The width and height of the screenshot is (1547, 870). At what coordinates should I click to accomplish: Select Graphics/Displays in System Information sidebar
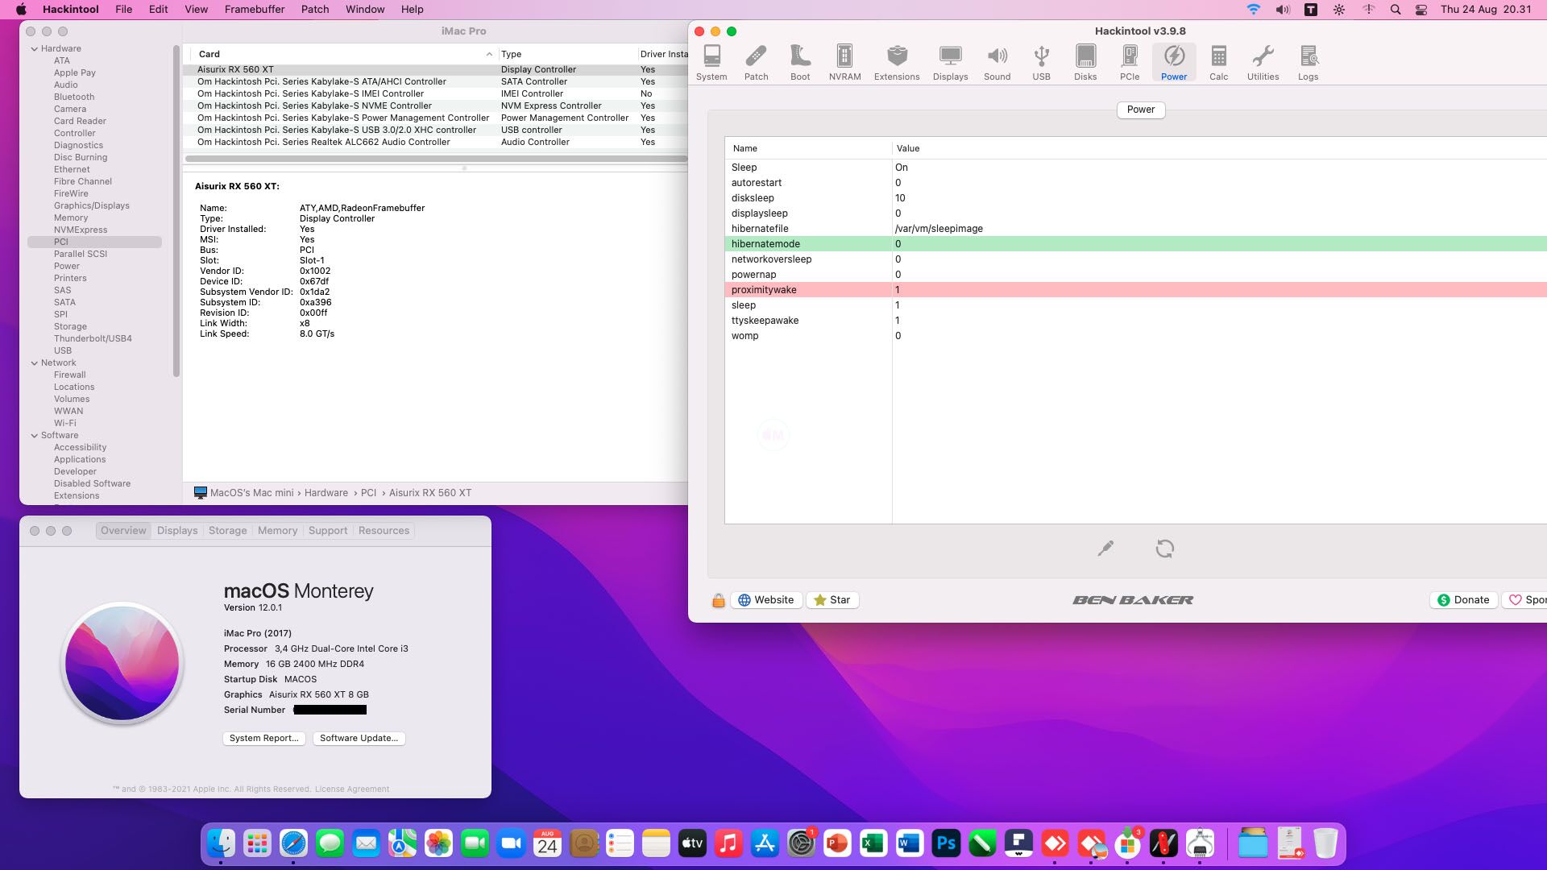(x=91, y=205)
